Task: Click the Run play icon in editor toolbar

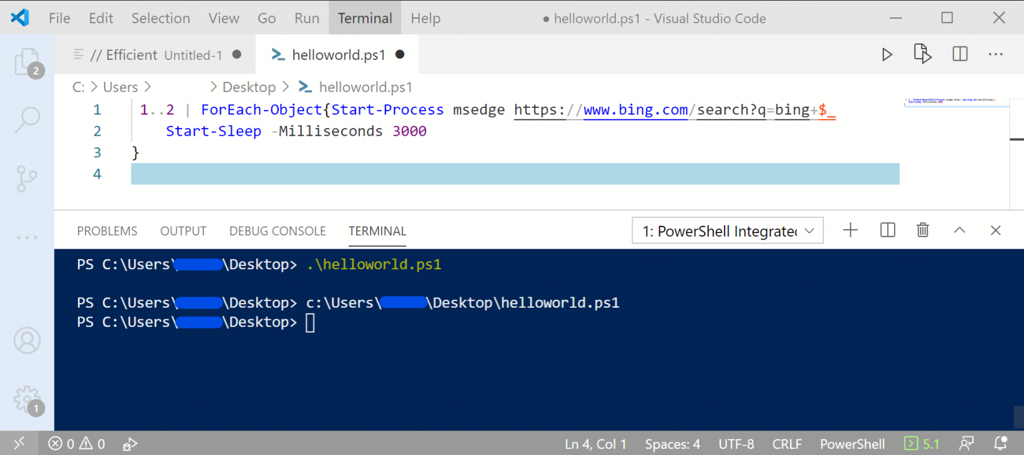Action: click(887, 55)
